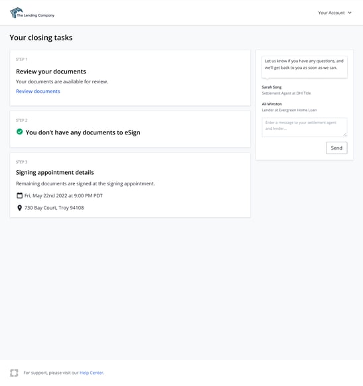Open the Your Account dropdown
This screenshot has height=386, width=363.
[334, 13]
